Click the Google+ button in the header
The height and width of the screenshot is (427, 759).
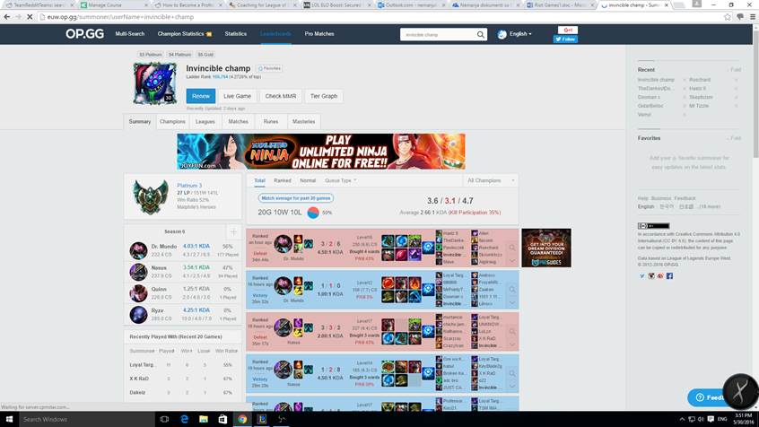pyautogui.click(x=567, y=30)
